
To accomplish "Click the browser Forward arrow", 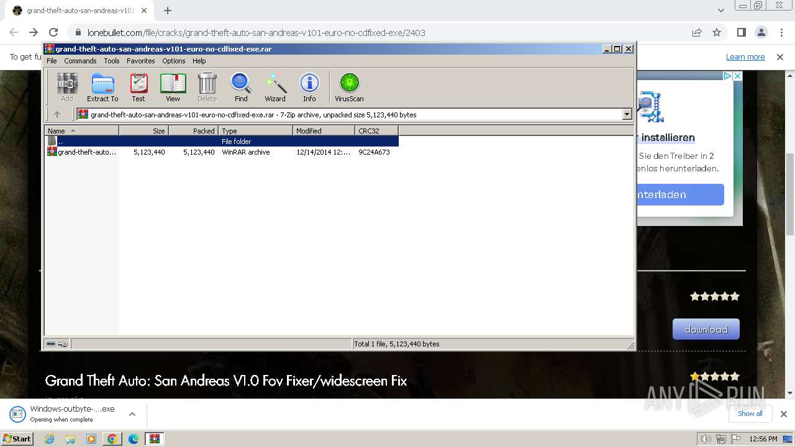I will tap(34, 32).
